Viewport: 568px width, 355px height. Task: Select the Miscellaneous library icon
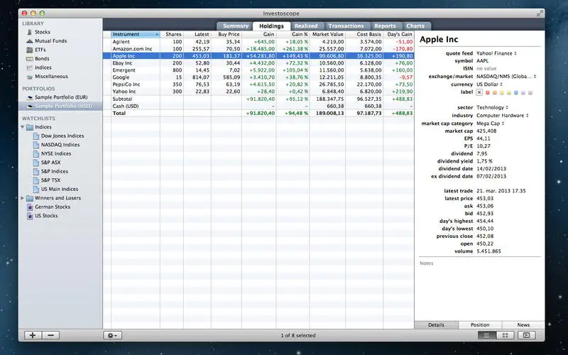click(30, 77)
